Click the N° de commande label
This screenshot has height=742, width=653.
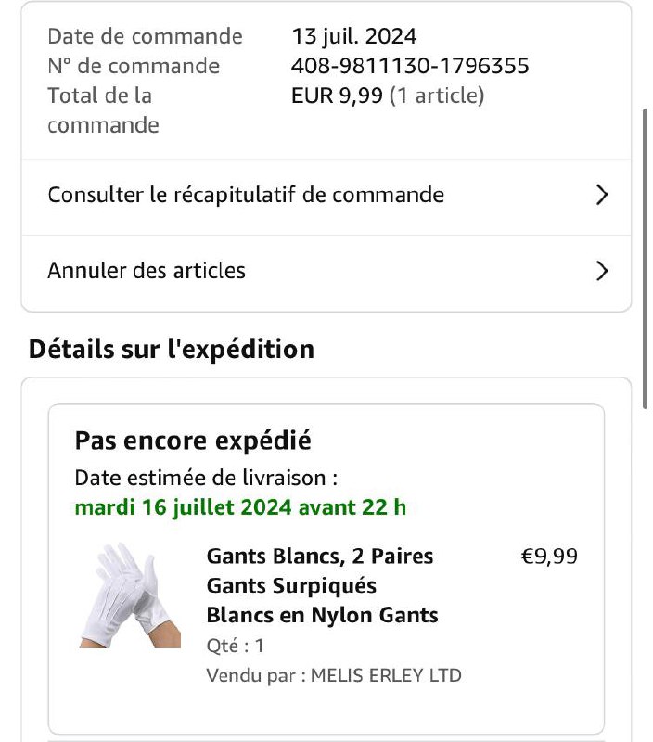[134, 66]
